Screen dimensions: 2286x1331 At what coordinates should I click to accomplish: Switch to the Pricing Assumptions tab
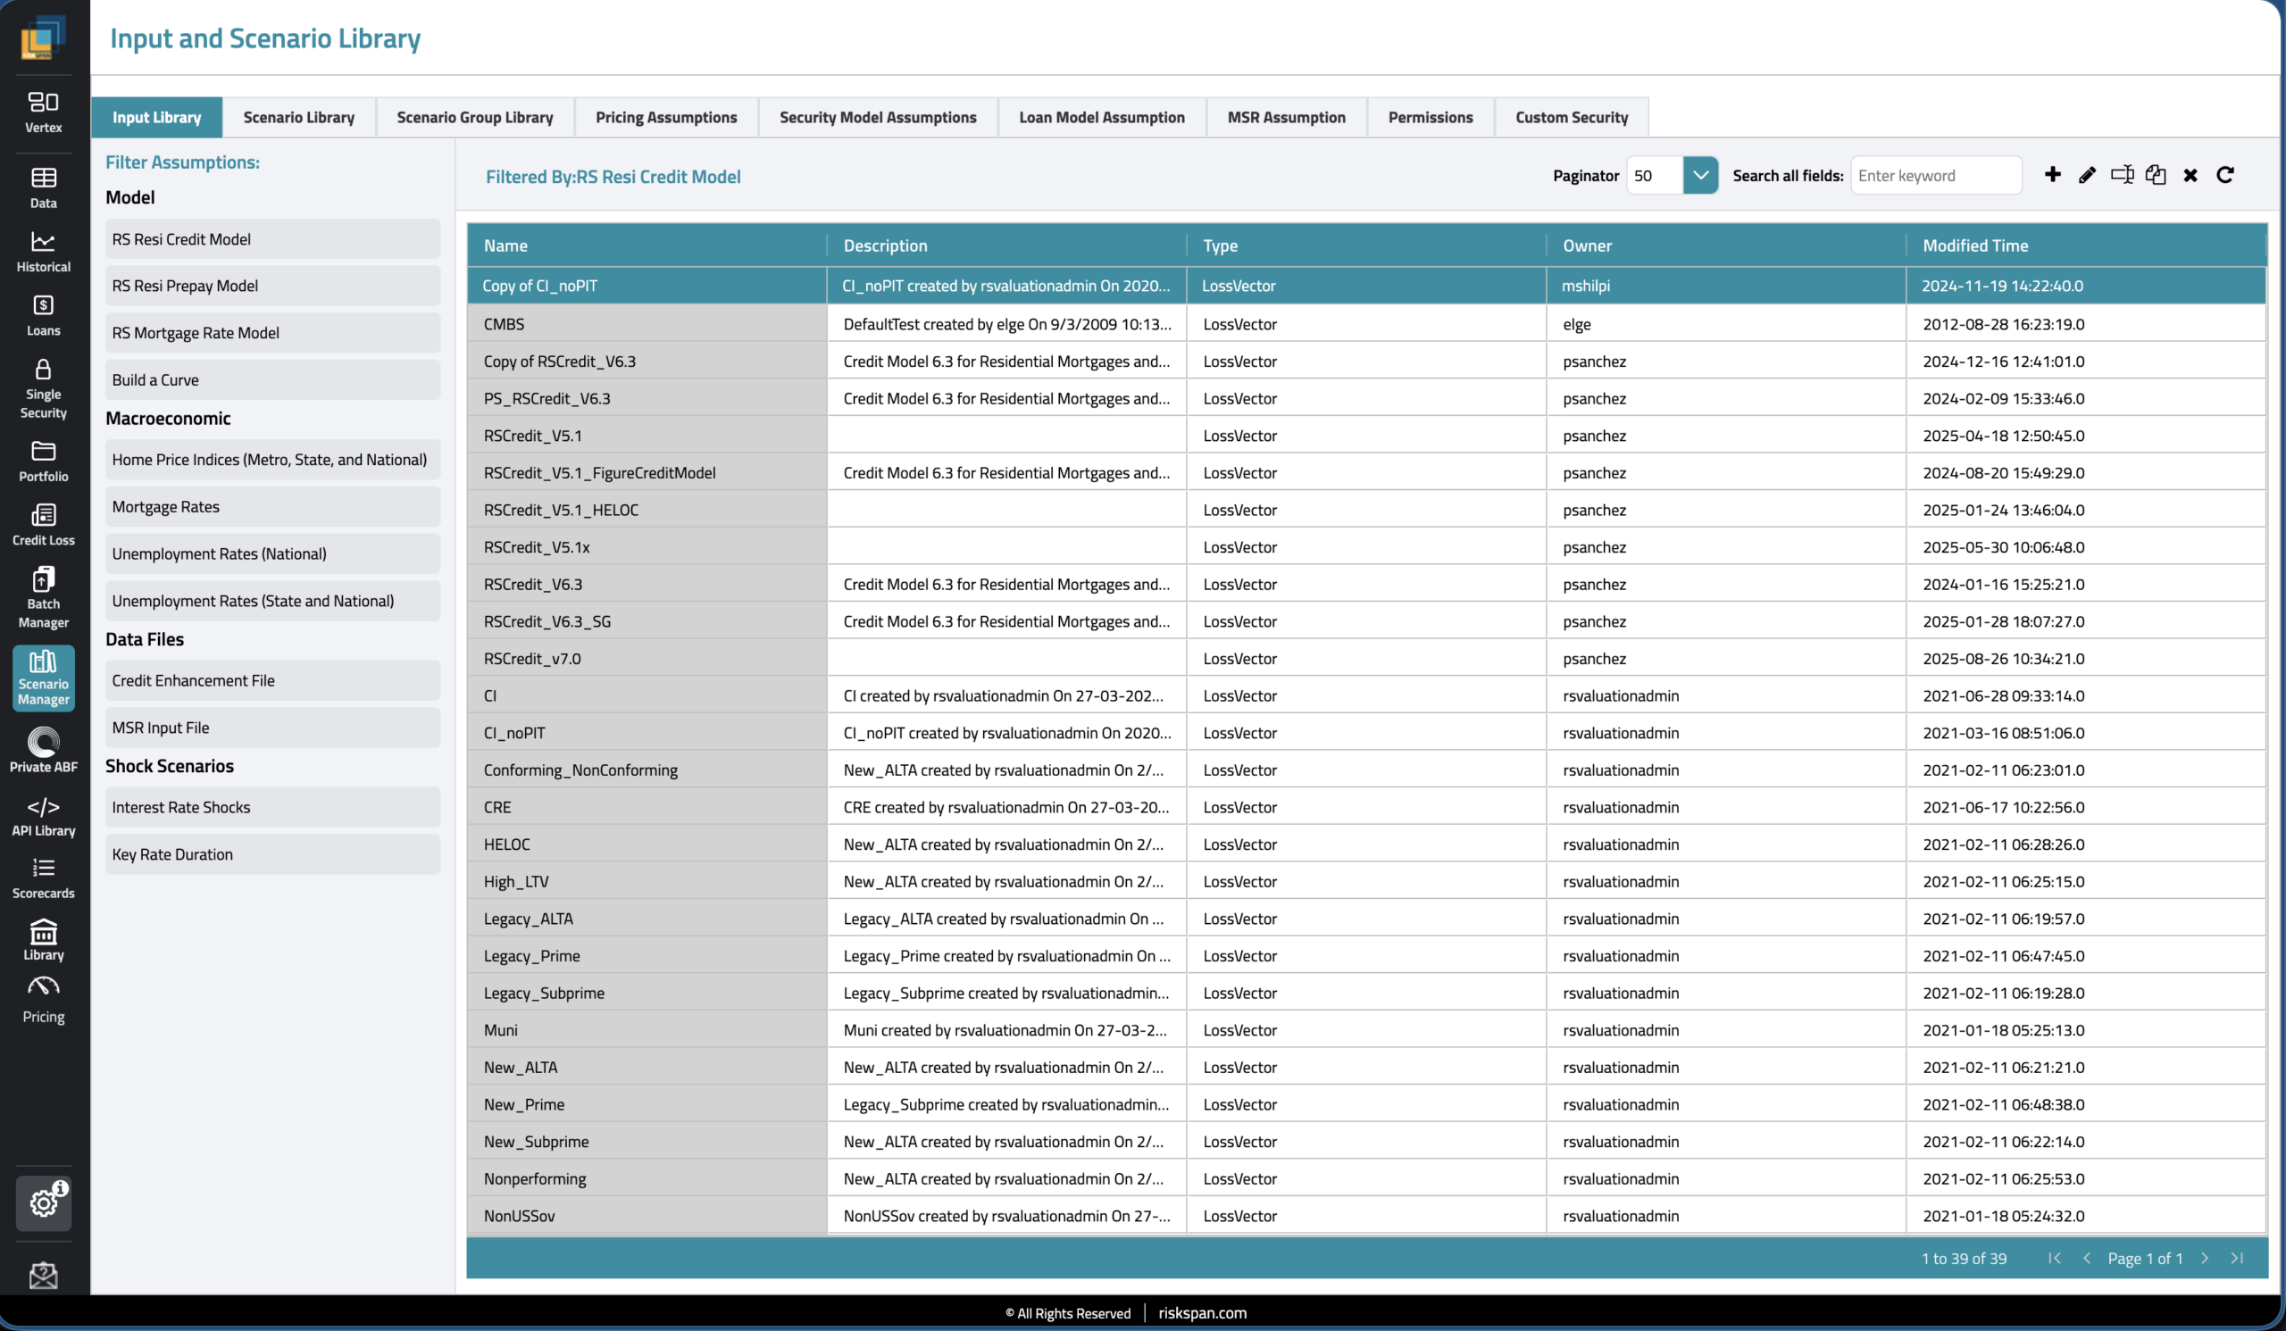tap(666, 117)
